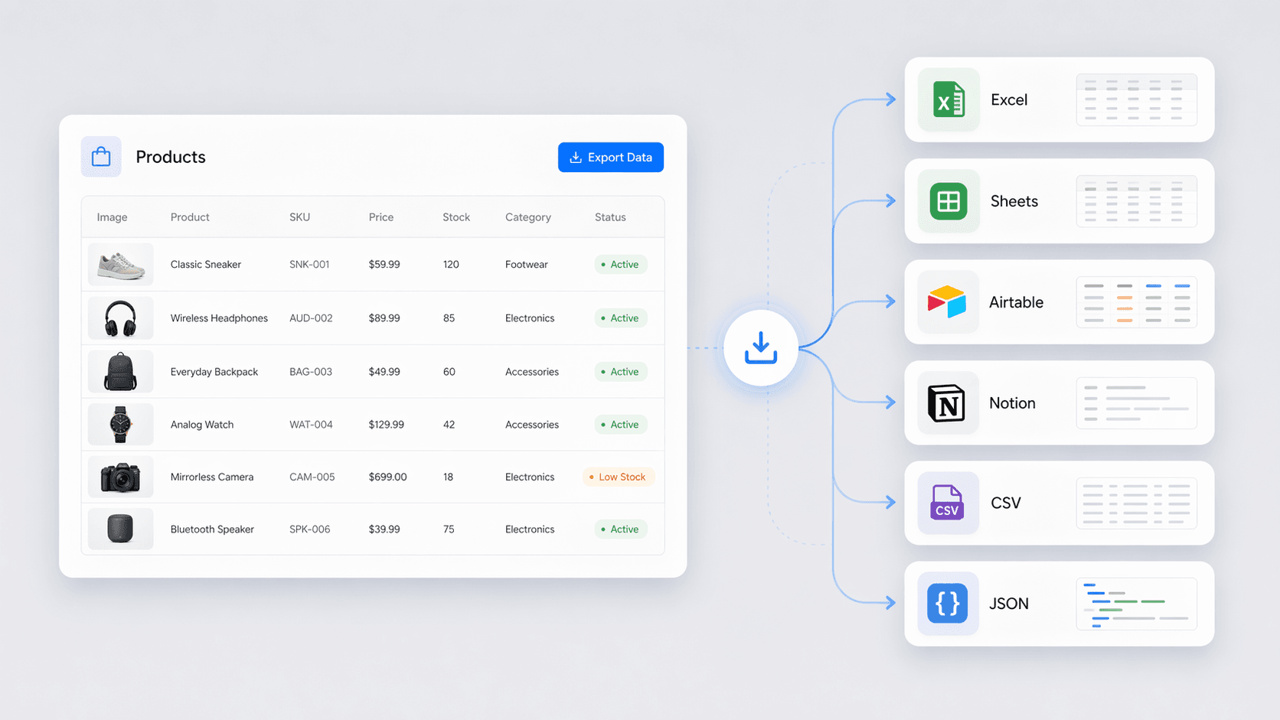1280x720 pixels.
Task: Click the central download circle icon
Action: pos(760,348)
